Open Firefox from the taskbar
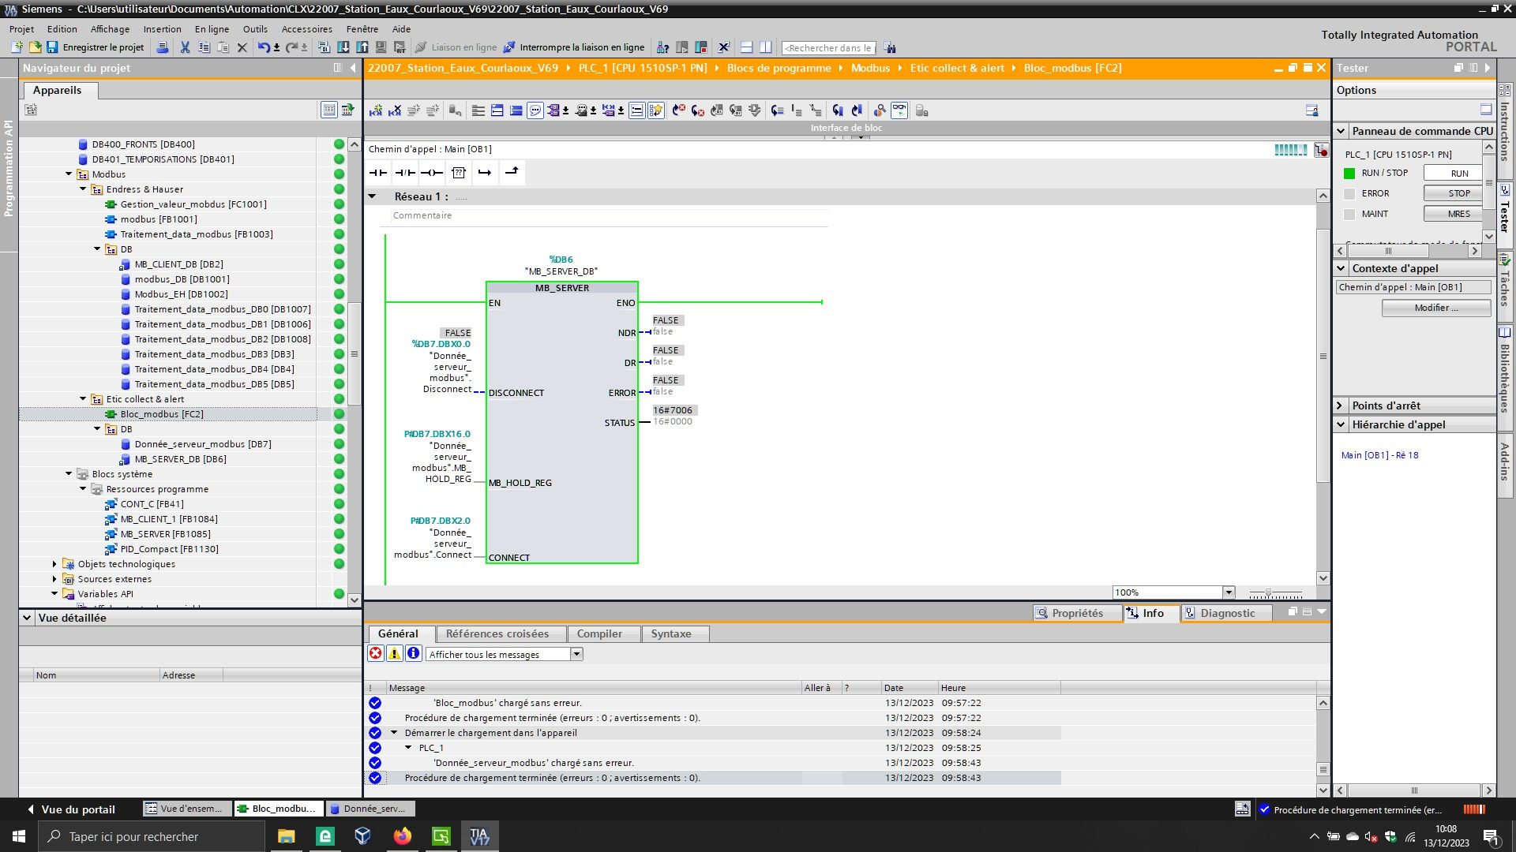The image size is (1516, 852). click(403, 836)
